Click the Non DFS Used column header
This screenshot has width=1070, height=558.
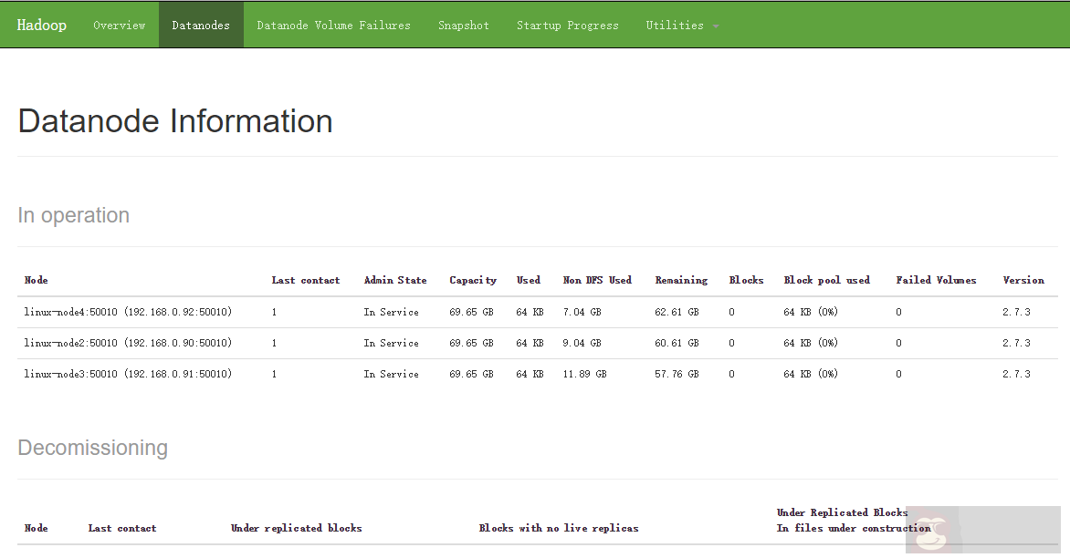pyautogui.click(x=597, y=280)
